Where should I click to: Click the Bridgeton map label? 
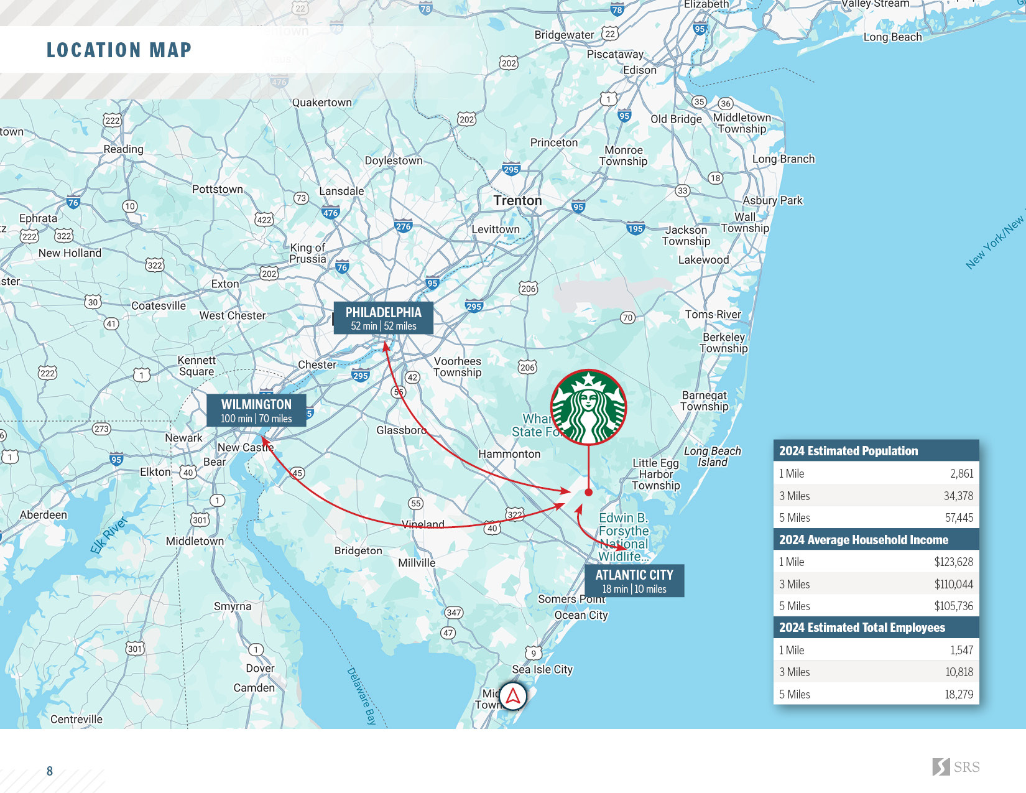pyautogui.click(x=358, y=550)
